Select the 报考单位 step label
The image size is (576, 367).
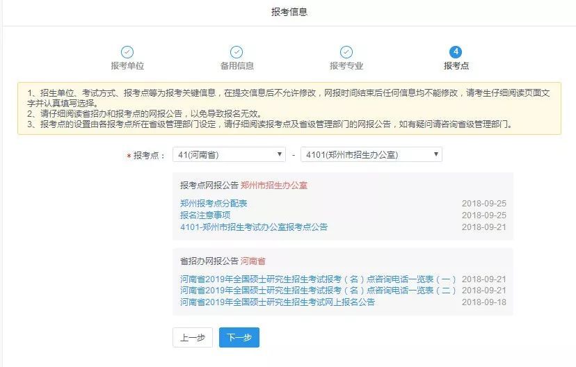127,66
